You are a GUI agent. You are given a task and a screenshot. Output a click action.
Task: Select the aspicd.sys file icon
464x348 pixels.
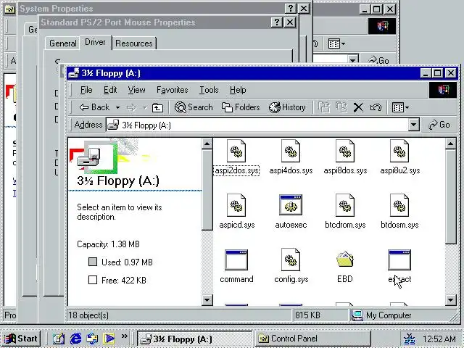pyautogui.click(x=236, y=205)
